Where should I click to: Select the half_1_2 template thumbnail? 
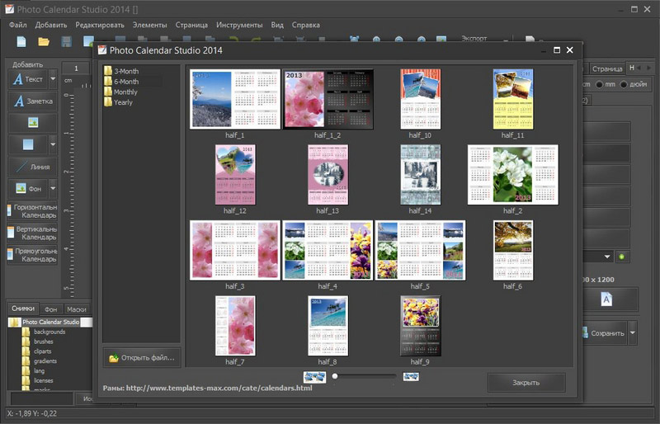328,100
